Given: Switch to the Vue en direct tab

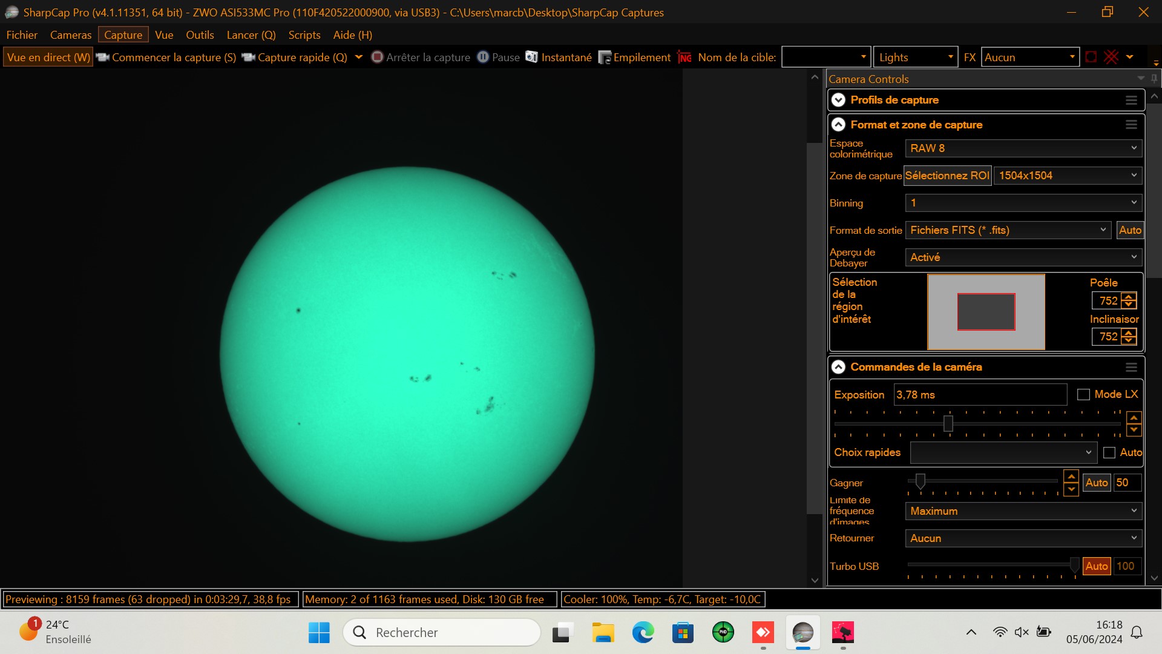Looking at the screenshot, I should (47, 56).
